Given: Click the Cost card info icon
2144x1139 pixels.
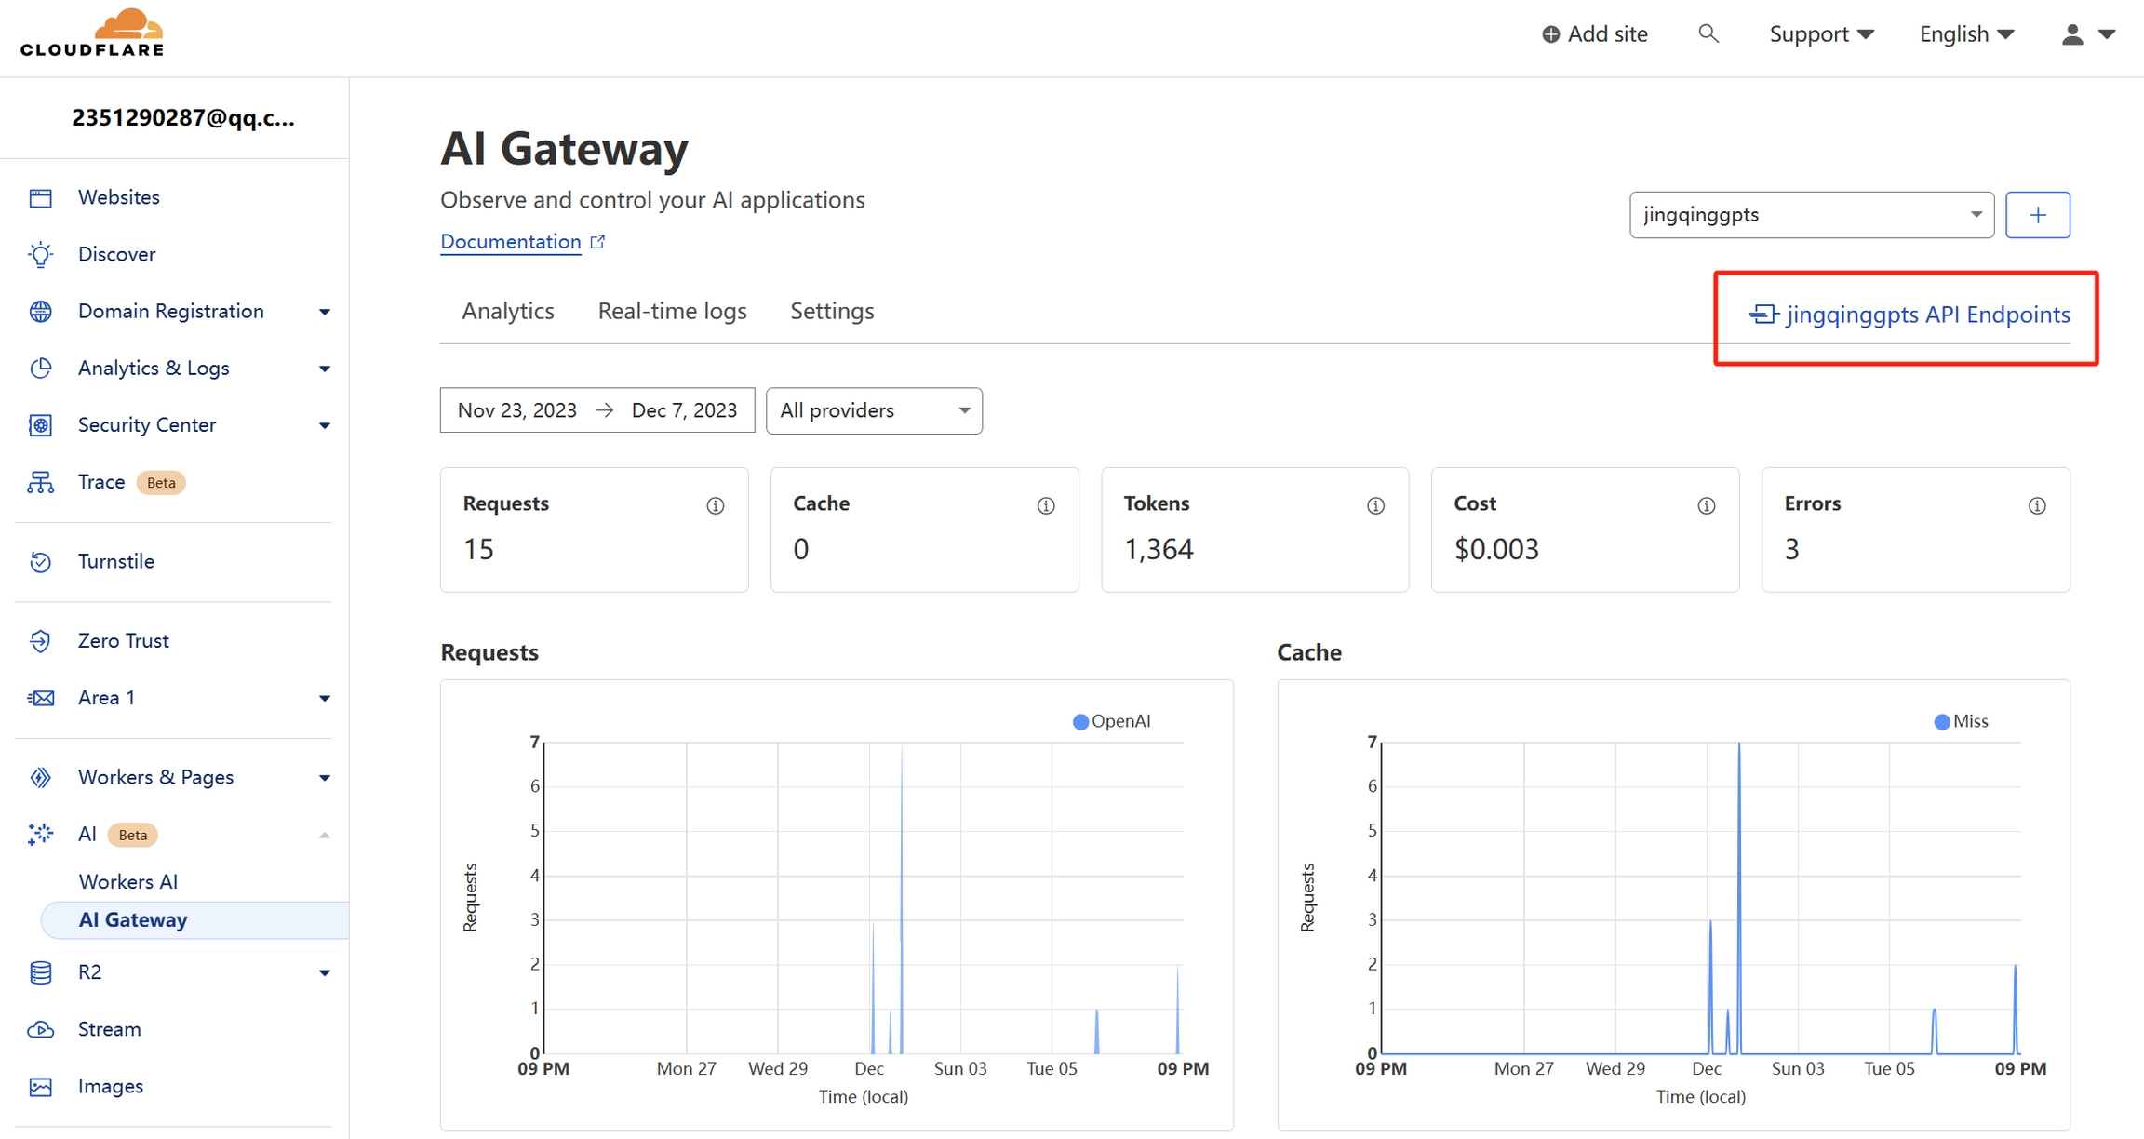Looking at the screenshot, I should (x=1706, y=505).
